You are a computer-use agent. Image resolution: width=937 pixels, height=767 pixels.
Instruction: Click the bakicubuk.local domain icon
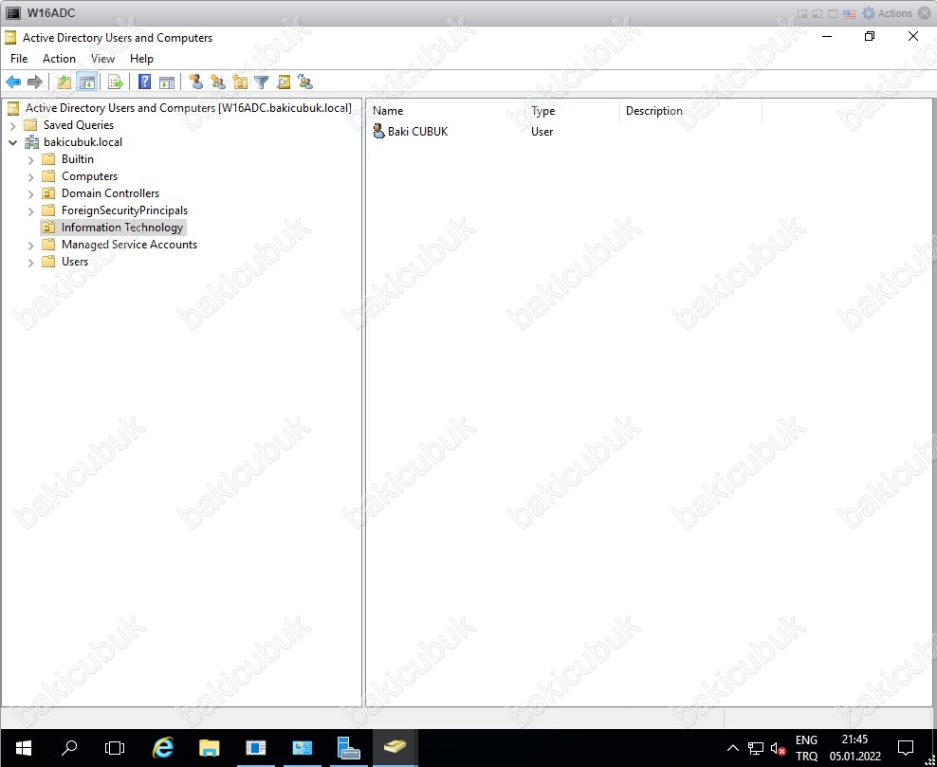pos(31,142)
